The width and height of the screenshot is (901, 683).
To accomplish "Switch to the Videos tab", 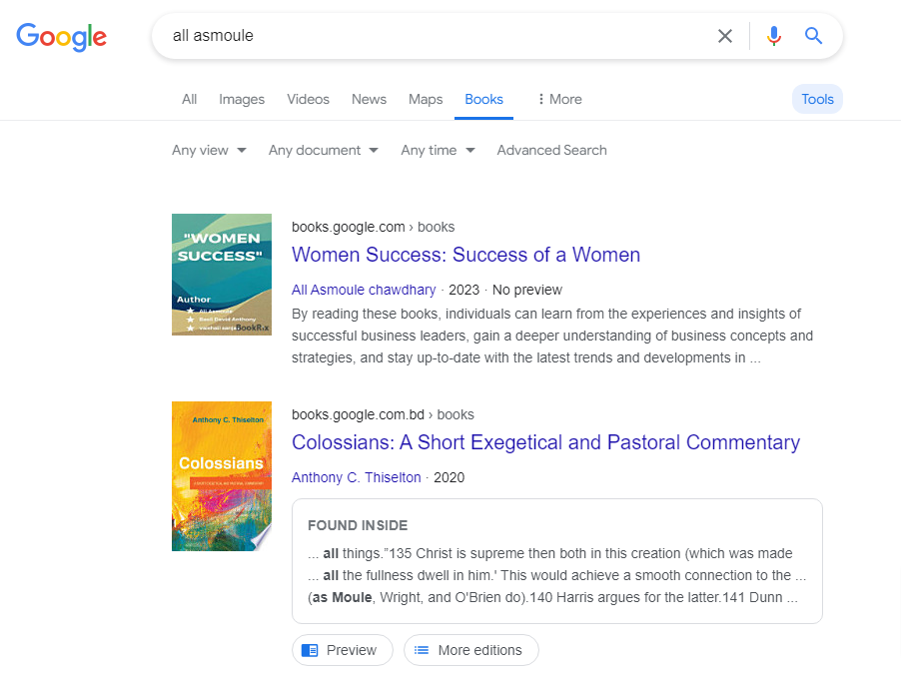I will click(308, 100).
